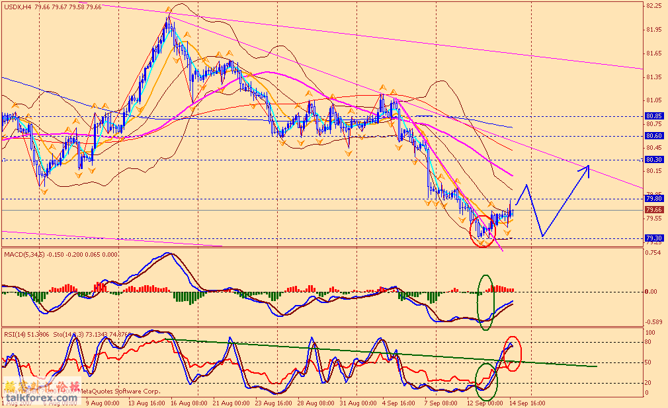Click the 4 Sep 16:00 time label

point(398,403)
